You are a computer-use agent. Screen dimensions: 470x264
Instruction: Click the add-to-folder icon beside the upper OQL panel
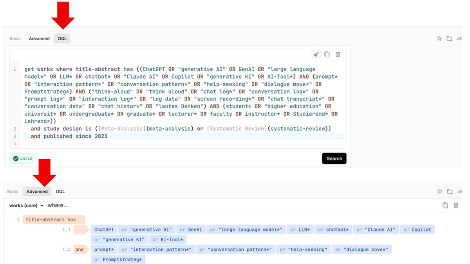pos(449,38)
